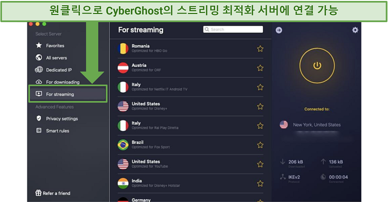
Task: Connect to United States Disney+ server
Action: coord(190,107)
